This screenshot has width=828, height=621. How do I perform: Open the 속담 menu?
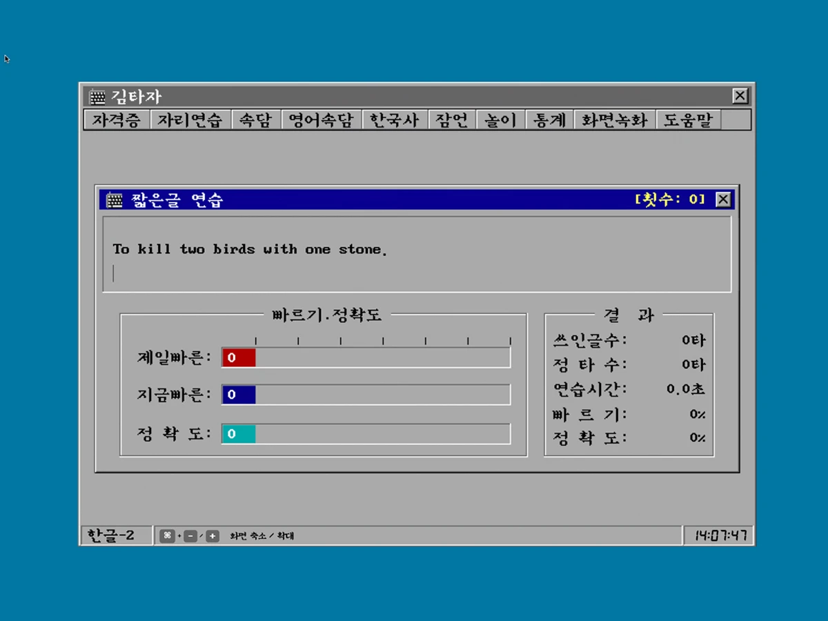point(255,119)
